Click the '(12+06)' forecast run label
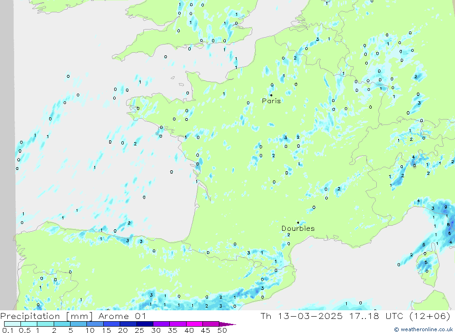 tap(430, 316)
